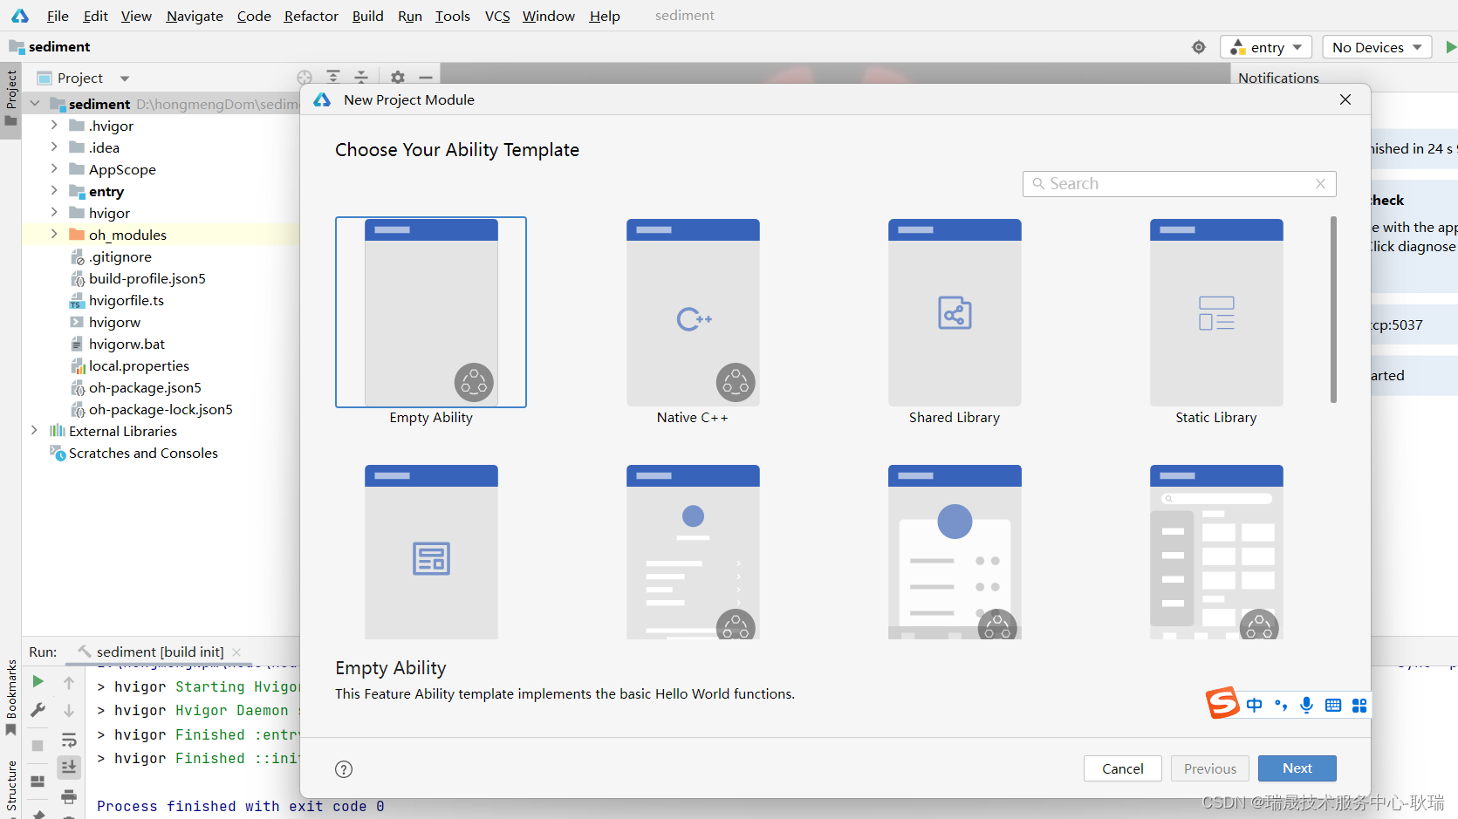1458x819 pixels.
Task: Open the File menu
Action: coord(58,16)
